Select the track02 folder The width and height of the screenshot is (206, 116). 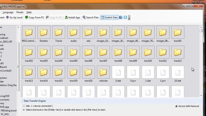[29, 52]
